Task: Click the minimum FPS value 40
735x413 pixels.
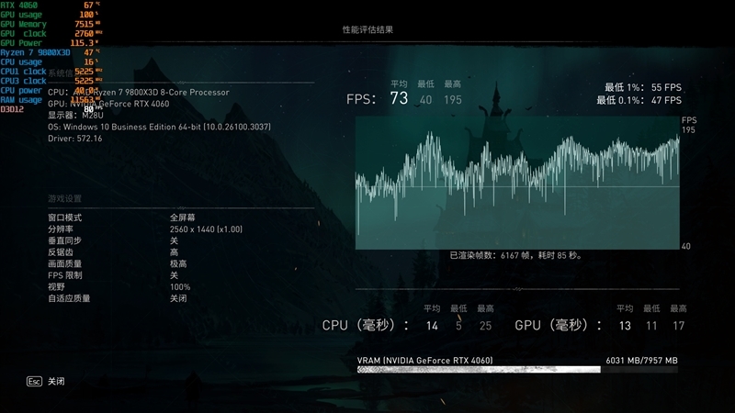Action: pyautogui.click(x=425, y=100)
